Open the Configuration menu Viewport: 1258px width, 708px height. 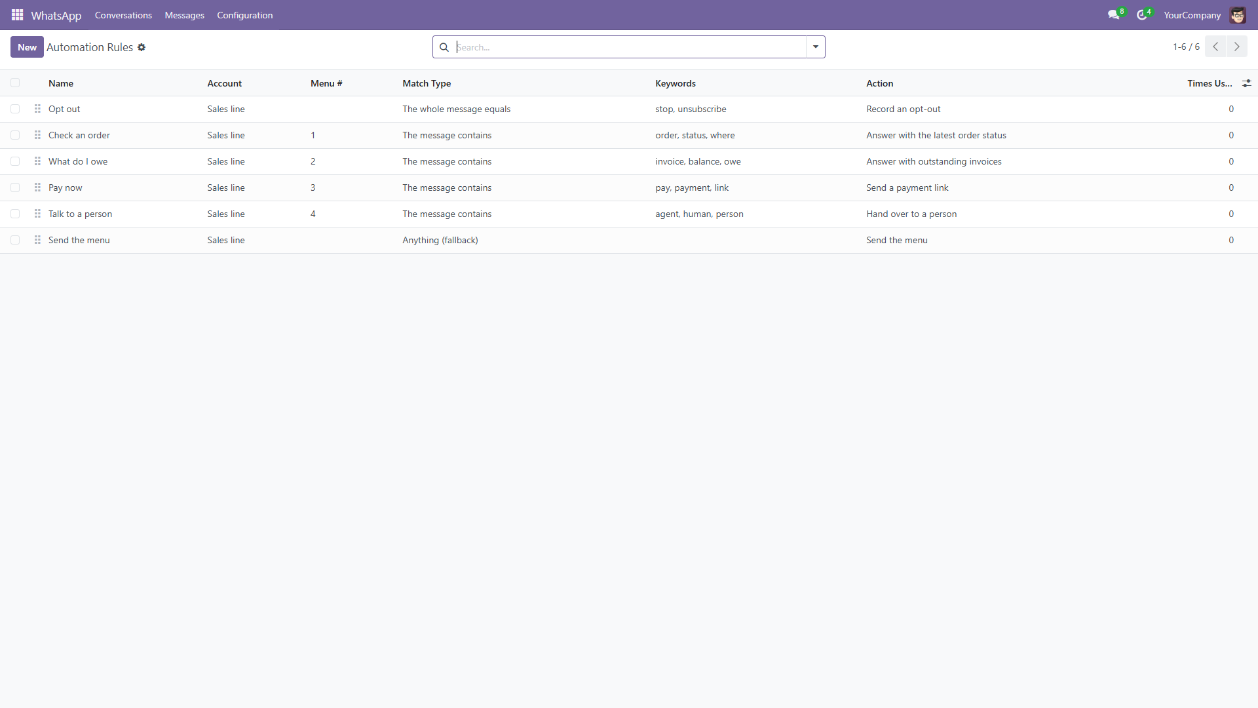(245, 15)
